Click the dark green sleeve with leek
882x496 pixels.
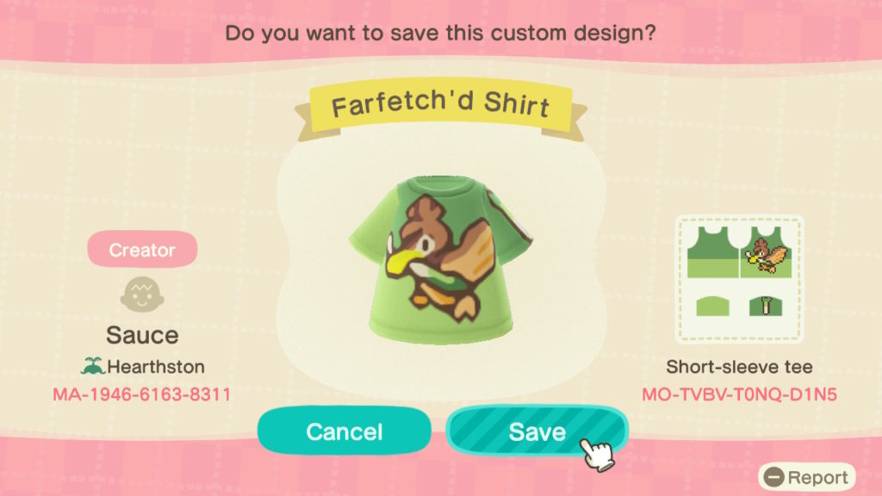click(x=766, y=307)
